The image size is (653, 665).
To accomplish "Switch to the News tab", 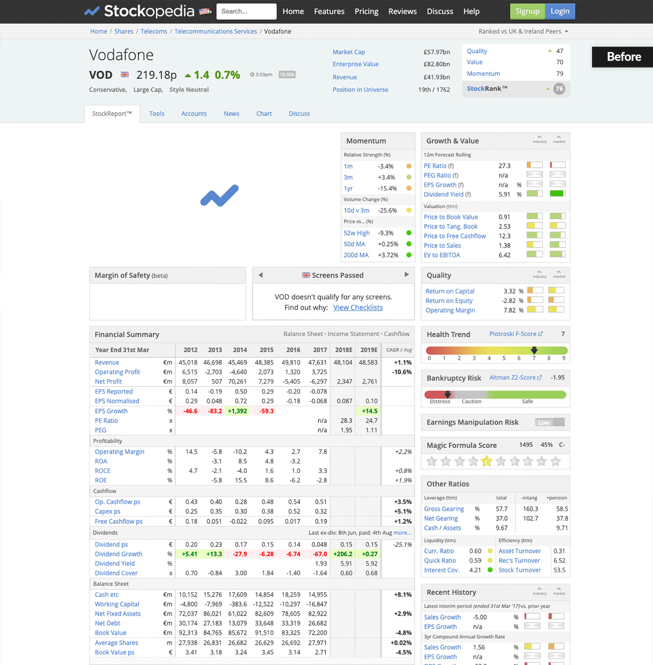I will 232,114.
